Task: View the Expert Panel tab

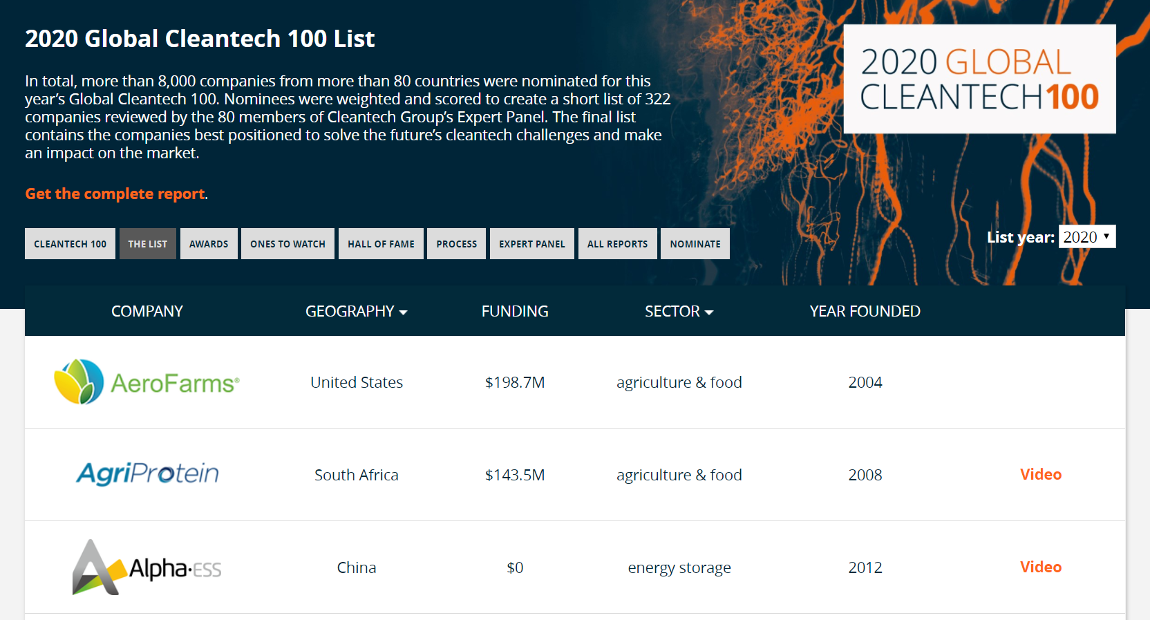Action: [531, 244]
